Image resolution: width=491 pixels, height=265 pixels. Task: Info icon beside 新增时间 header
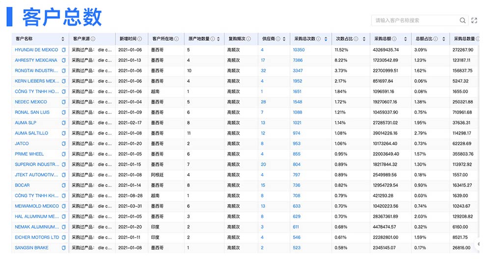[139, 39]
